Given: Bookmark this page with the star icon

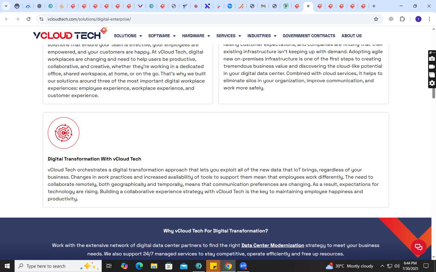Looking at the screenshot, I should click(x=376, y=19).
